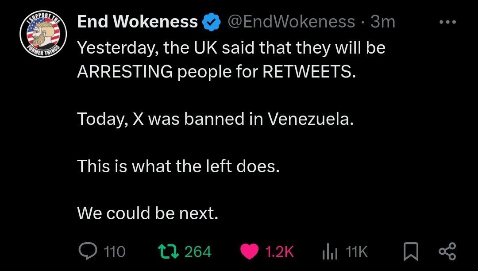Viewport: 478px width, 271px height.
Task: Click the "Today, X was banned in Venezuela" text
Action: (x=216, y=119)
